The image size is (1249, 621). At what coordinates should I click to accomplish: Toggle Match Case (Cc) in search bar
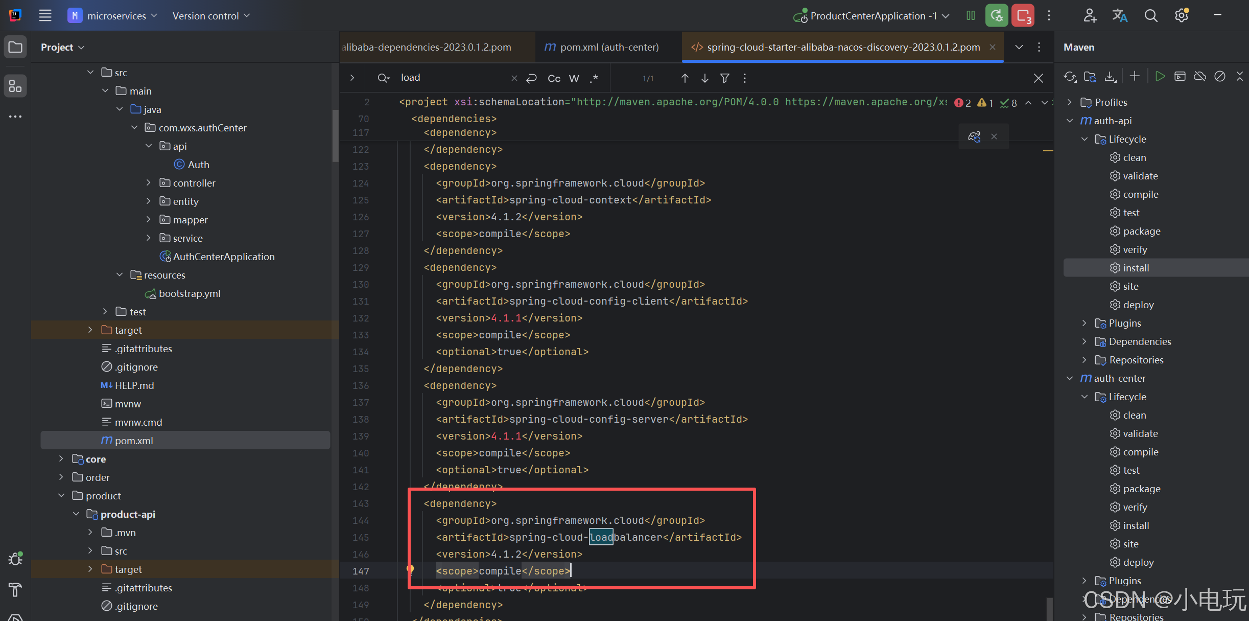pos(554,78)
